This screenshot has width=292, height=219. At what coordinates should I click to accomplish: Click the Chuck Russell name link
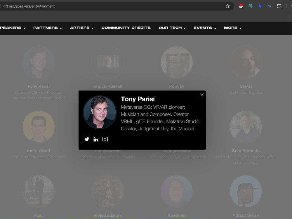(x=108, y=86)
